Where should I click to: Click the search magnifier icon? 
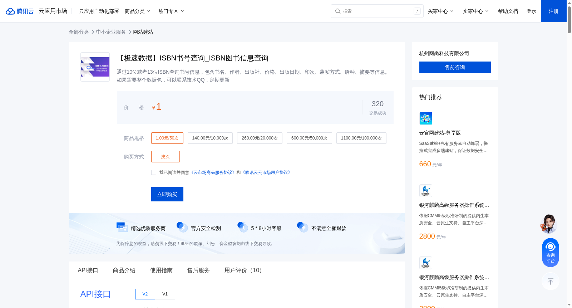337,11
